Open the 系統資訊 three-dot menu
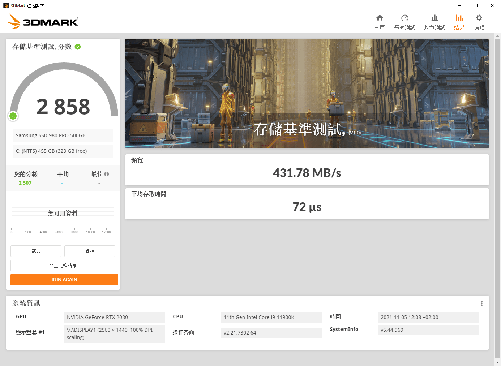Screen dimensions: 501x366 pyautogui.click(x=481, y=303)
